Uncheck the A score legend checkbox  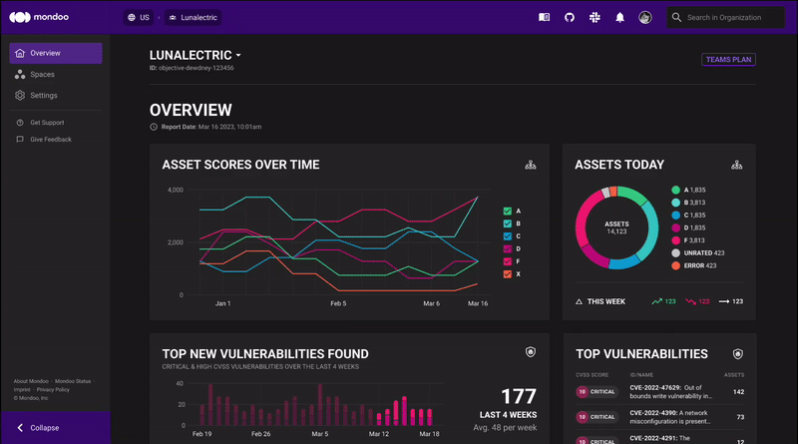(508, 212)
